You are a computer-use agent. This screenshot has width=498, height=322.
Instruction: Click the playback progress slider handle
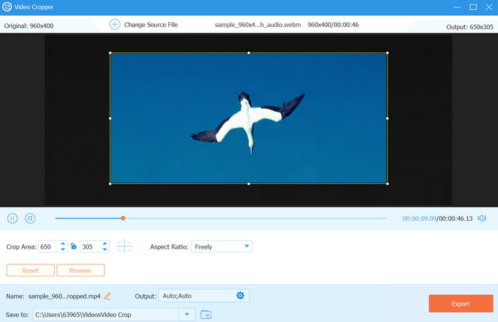click(x=123, y=218)
